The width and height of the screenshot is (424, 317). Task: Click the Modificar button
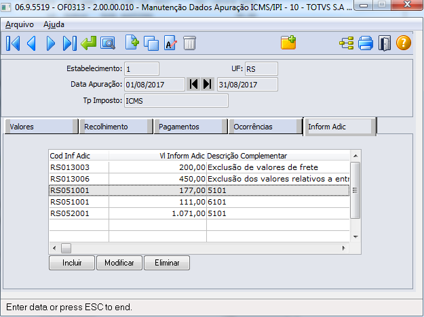(x=119, y=263)
